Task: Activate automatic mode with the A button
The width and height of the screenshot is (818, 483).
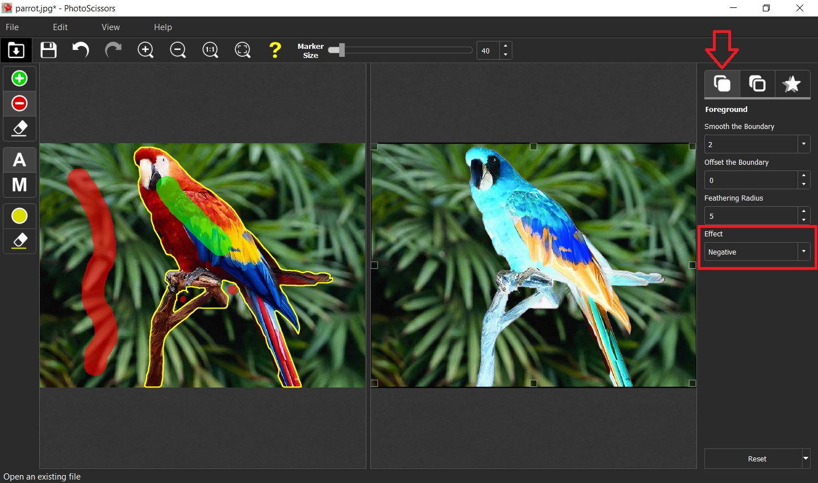Action: coord(19,160)
